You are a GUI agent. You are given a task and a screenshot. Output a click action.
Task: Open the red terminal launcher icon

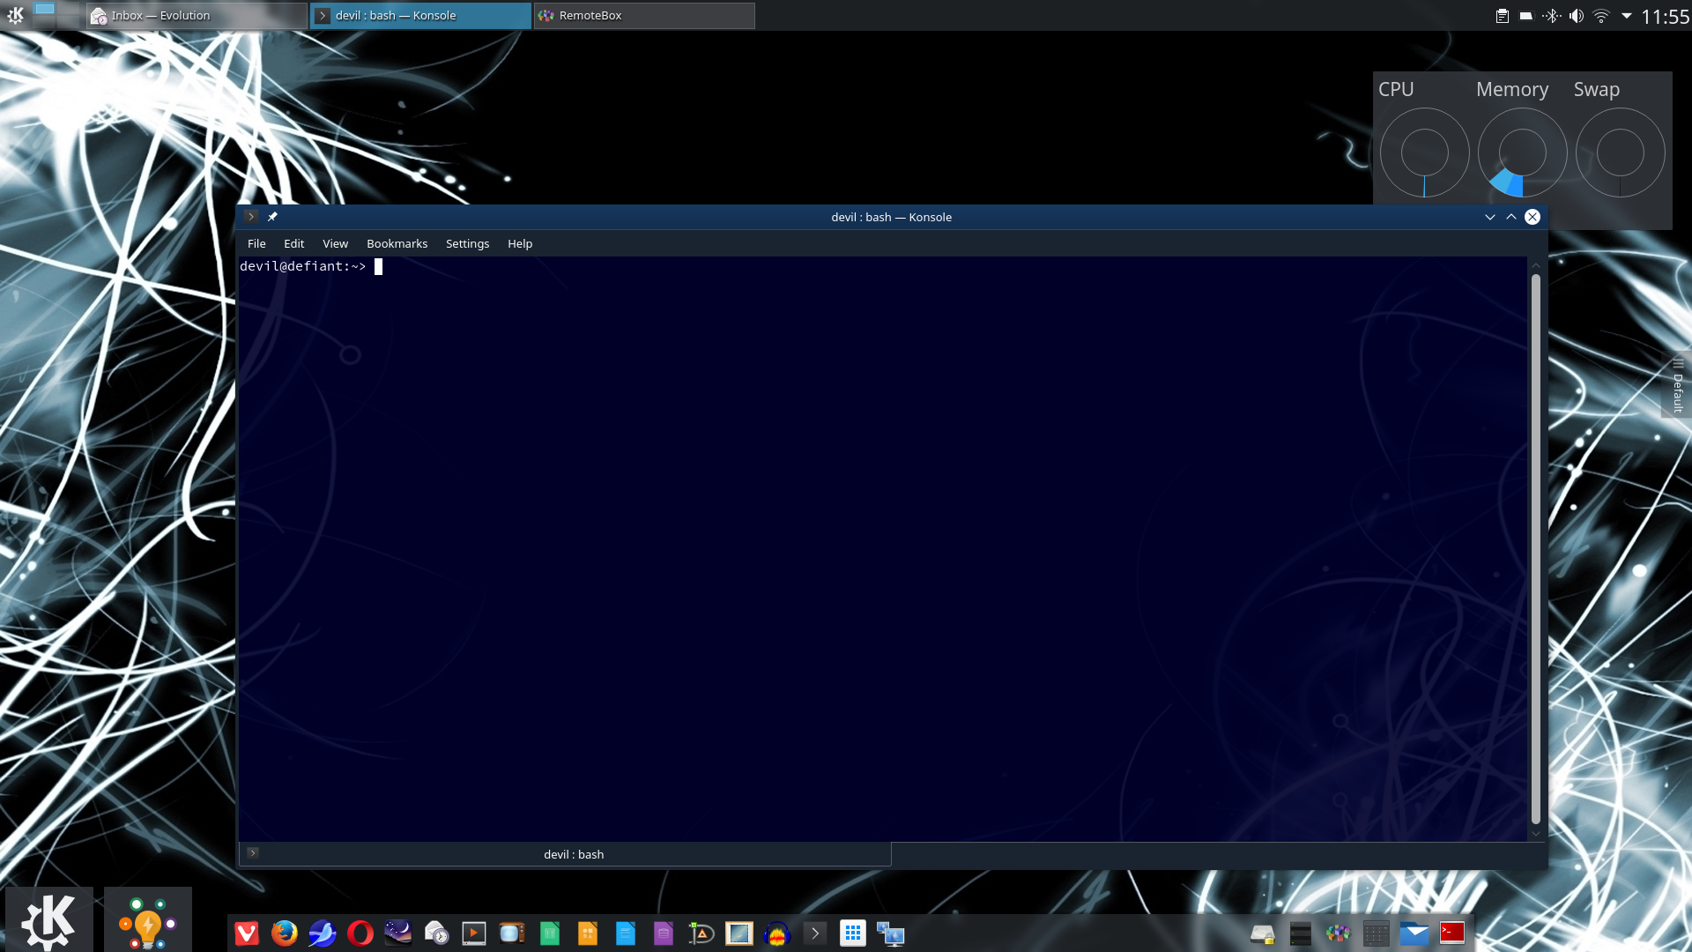pos(1452,933)
